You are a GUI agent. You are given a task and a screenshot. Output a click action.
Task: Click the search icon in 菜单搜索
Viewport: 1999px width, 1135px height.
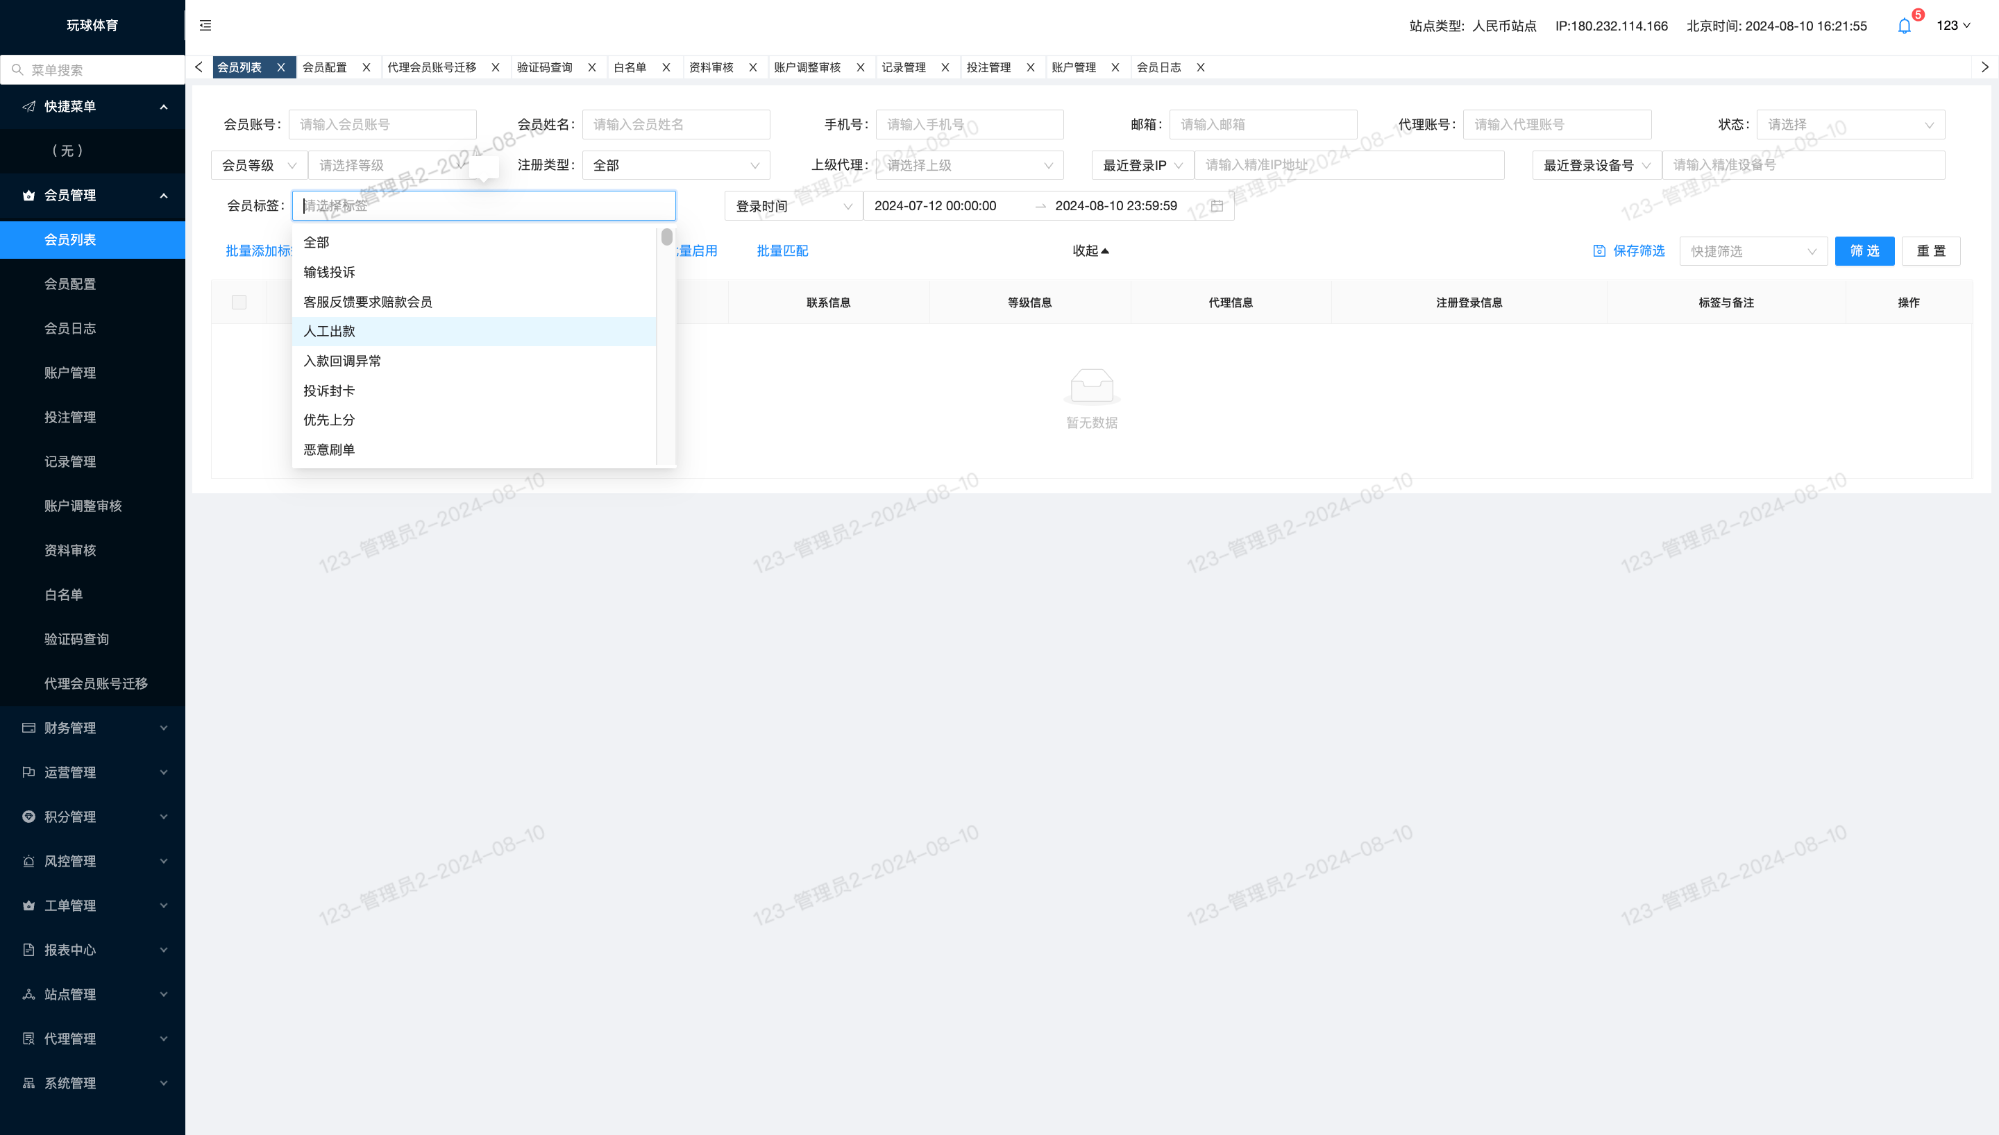[x=17, y=70]
